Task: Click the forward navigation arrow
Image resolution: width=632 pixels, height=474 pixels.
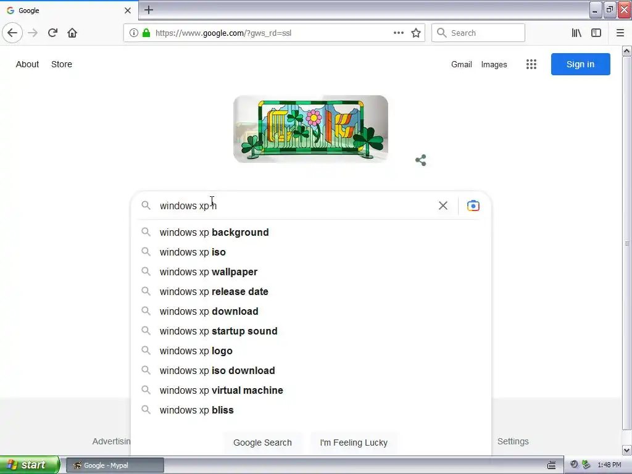Action: pos(33,33)
